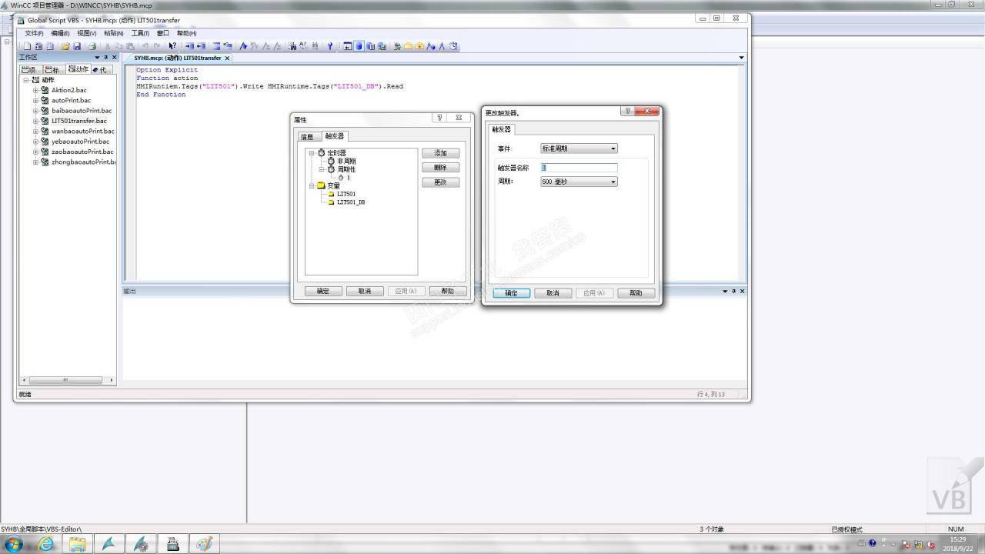Image resolution: width=985 pixels, height=554 pixels.
Task: Click the workspace panel horizontal scrollbar
Action: coord(68,380)
